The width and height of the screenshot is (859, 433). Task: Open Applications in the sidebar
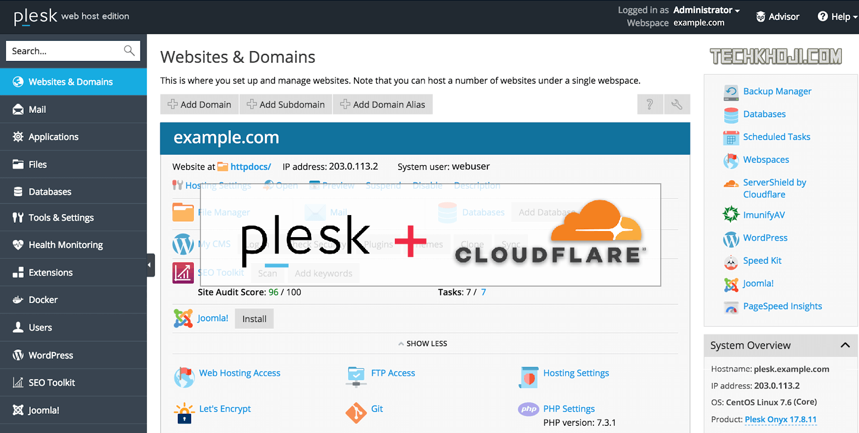click(74, 136)
